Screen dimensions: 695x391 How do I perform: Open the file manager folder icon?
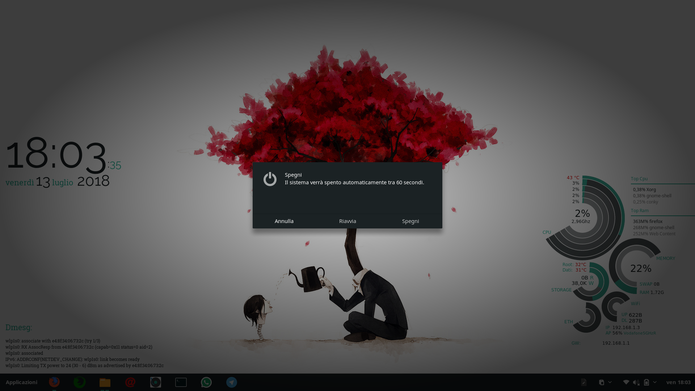105,382
